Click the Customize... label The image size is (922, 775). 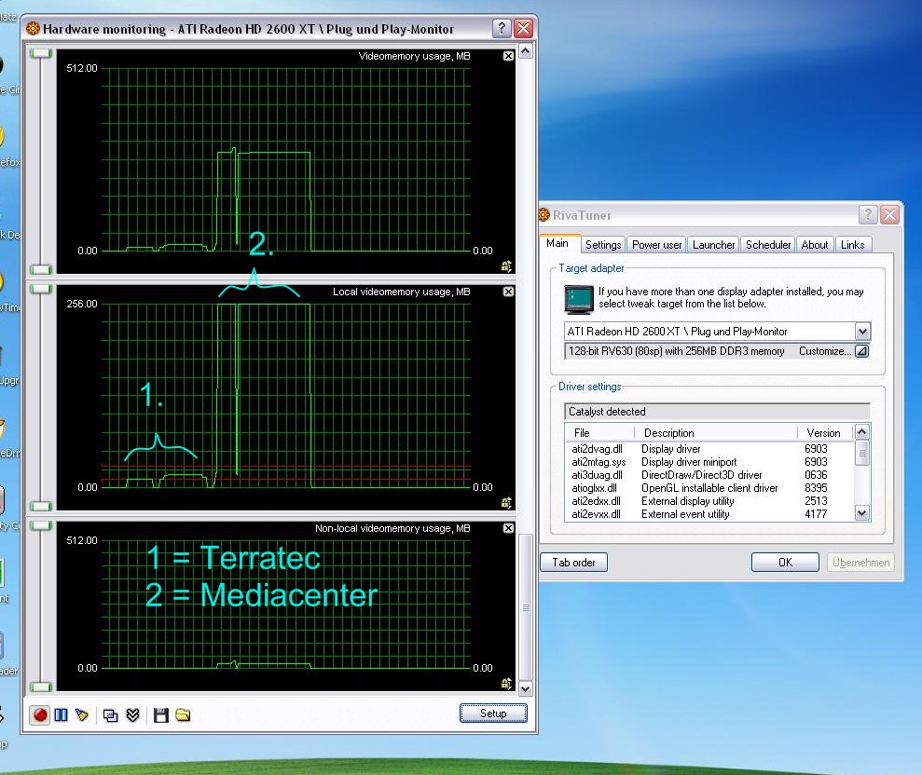[x=824, y=351]
